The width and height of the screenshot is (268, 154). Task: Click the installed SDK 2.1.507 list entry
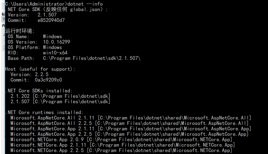[60, 101]
